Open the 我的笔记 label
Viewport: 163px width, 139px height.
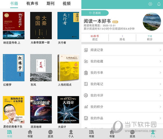tap(97, 84)
